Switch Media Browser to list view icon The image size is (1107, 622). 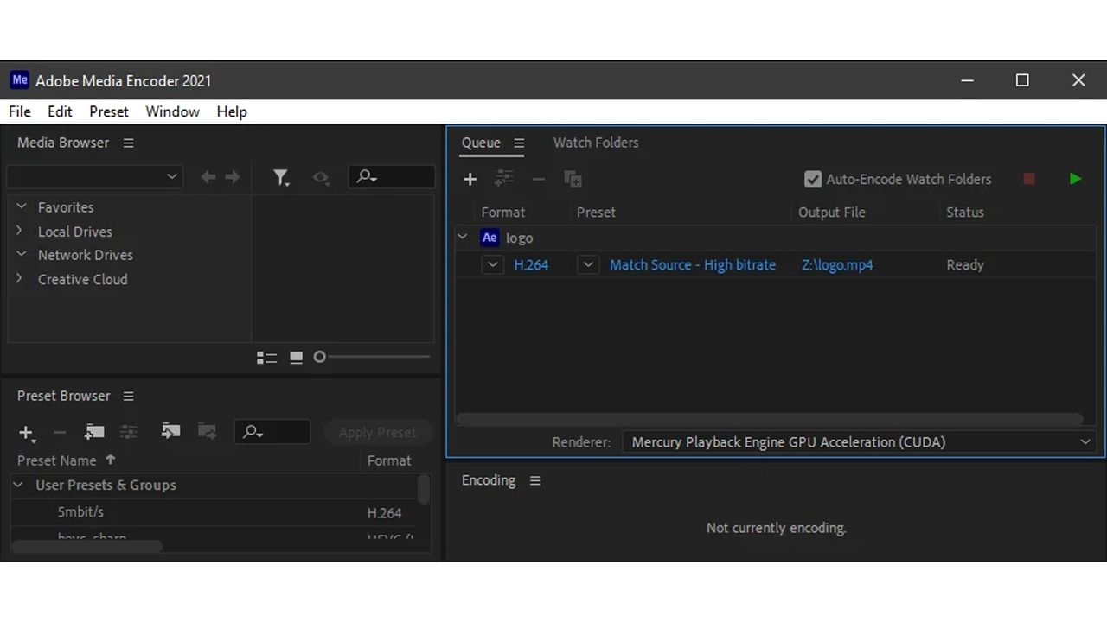click(266, 358)
